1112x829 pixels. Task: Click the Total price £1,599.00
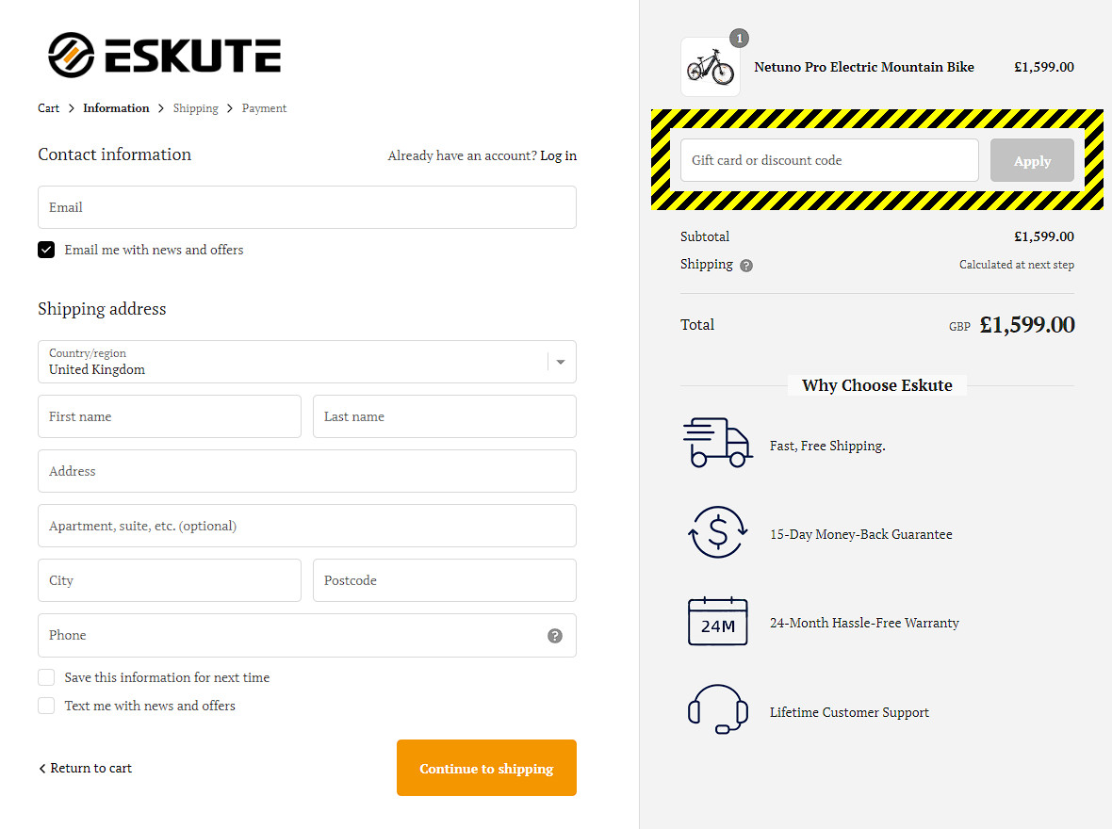coord(1027,325)
